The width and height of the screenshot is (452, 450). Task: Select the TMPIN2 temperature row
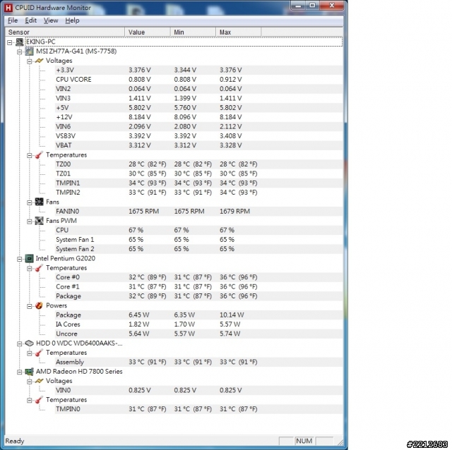pos(199,193)
